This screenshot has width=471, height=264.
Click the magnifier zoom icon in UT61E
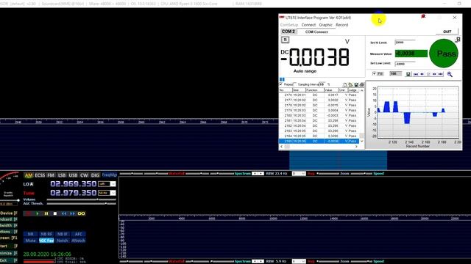450,74
